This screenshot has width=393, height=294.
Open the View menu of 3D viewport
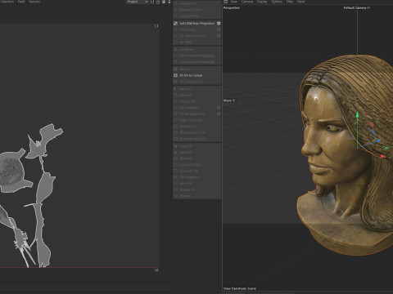(x=234, y=2)
